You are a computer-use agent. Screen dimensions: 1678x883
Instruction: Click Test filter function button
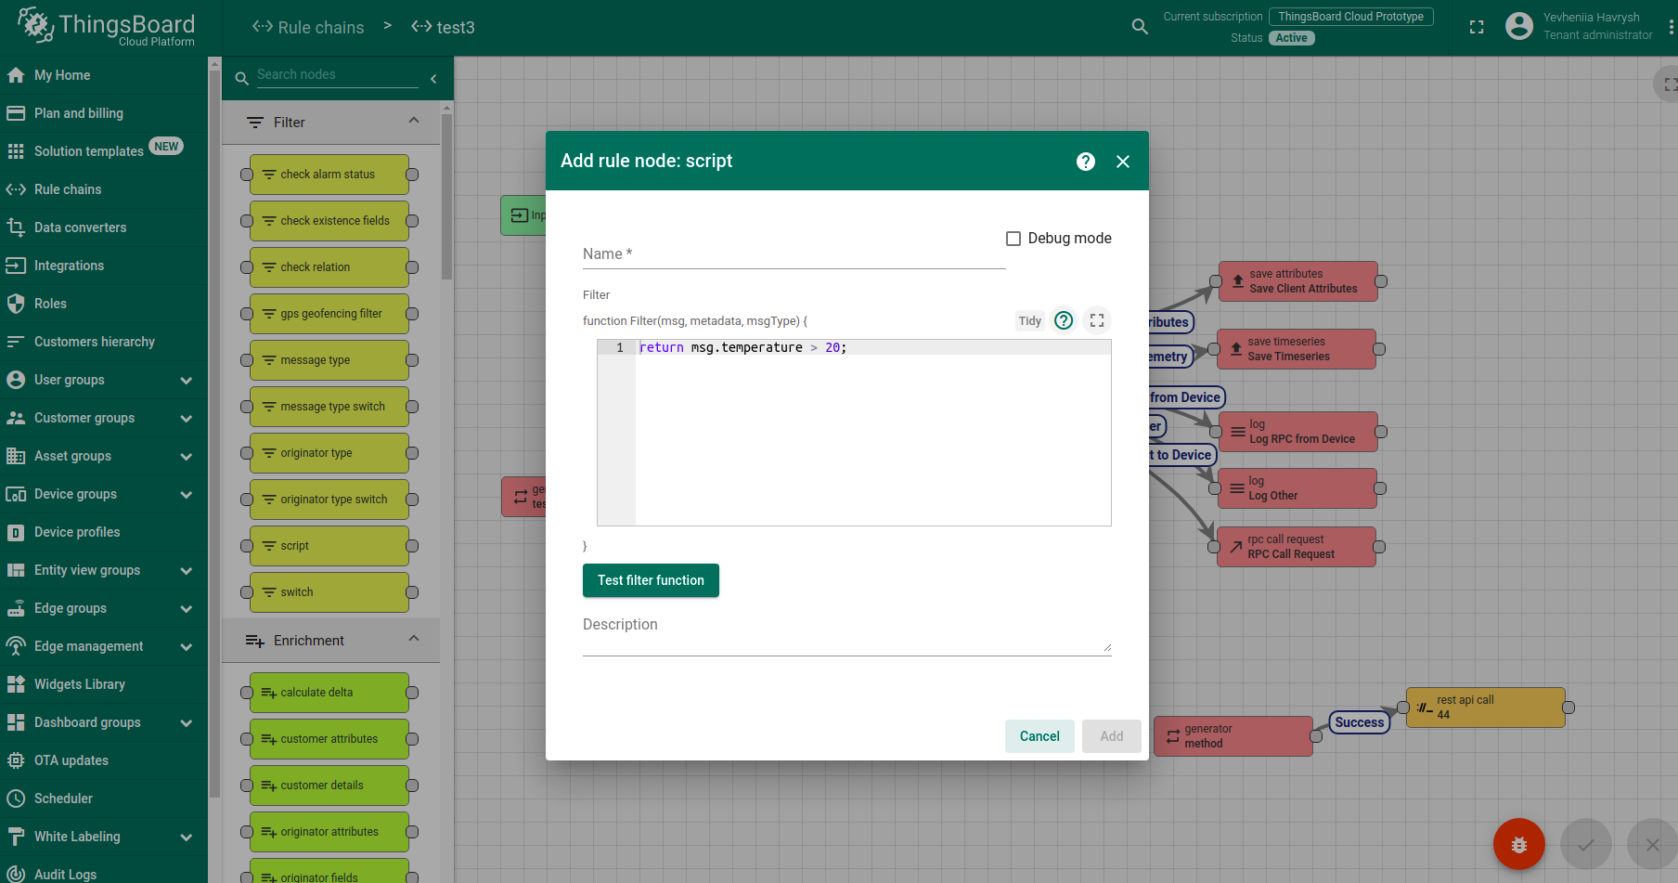(651, 580)
